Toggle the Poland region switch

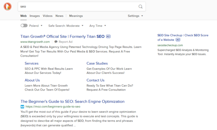coord(24,26)
